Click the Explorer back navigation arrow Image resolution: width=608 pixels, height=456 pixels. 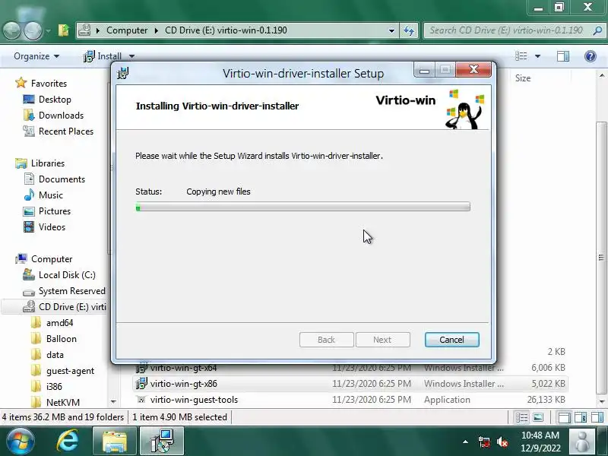pos(11,30)
